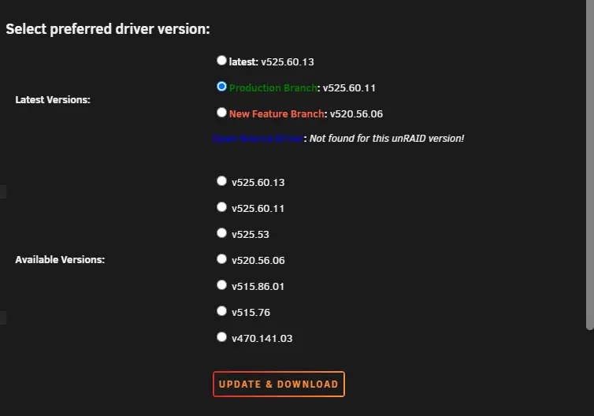Choose v520.56.06 radio under Available Versions

point(221,258)
